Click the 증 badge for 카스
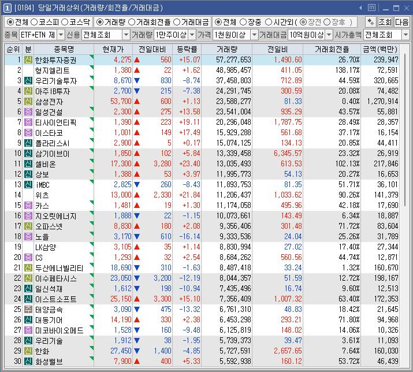Image resolution: width=413 pixels, height=372 pixels. coord(28,206)
